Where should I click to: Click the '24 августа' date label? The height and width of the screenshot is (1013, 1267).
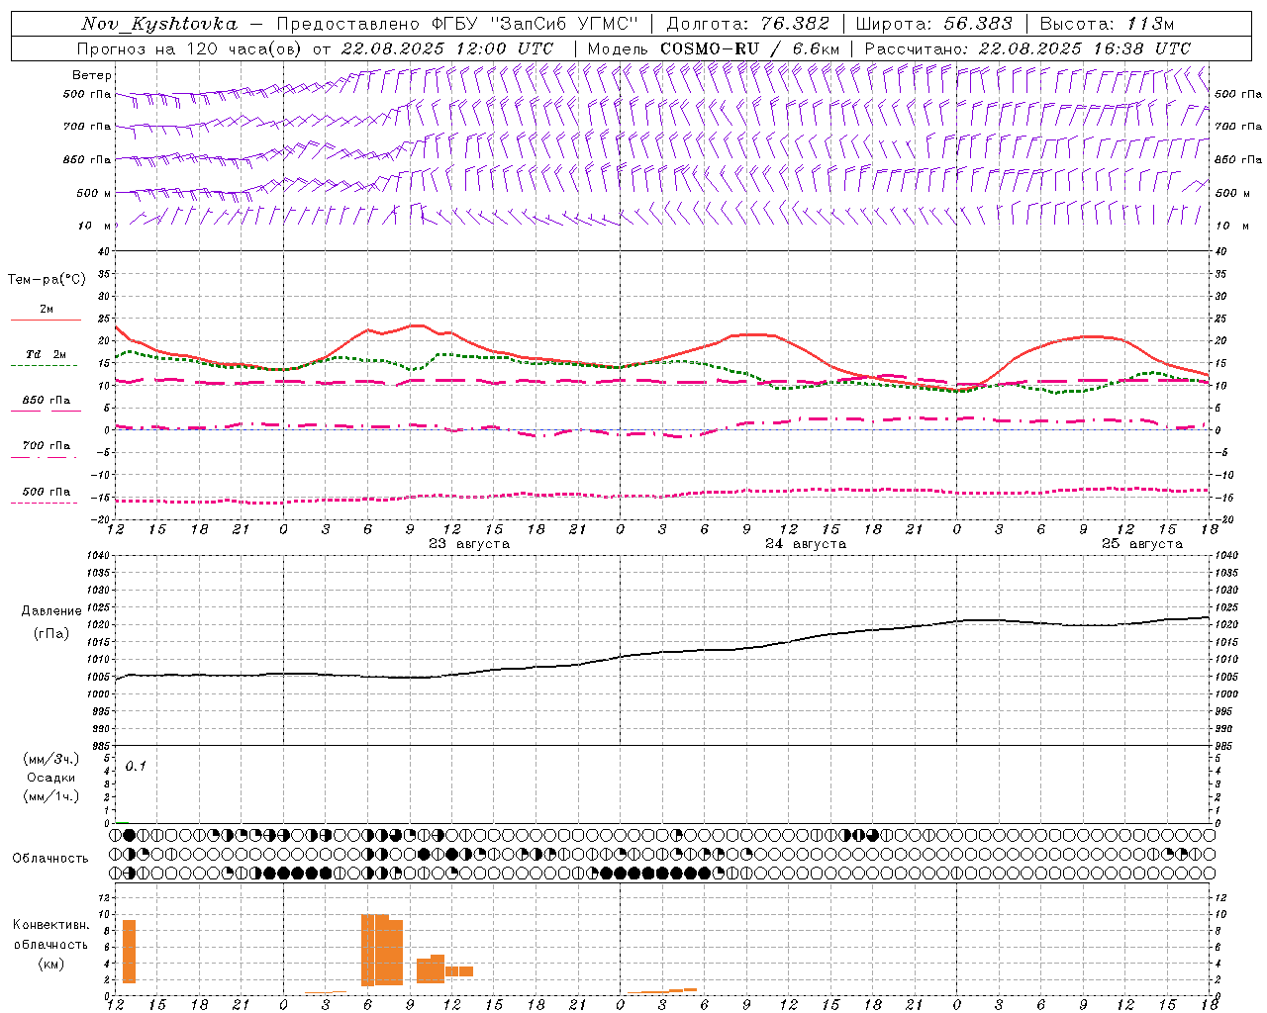806,544
